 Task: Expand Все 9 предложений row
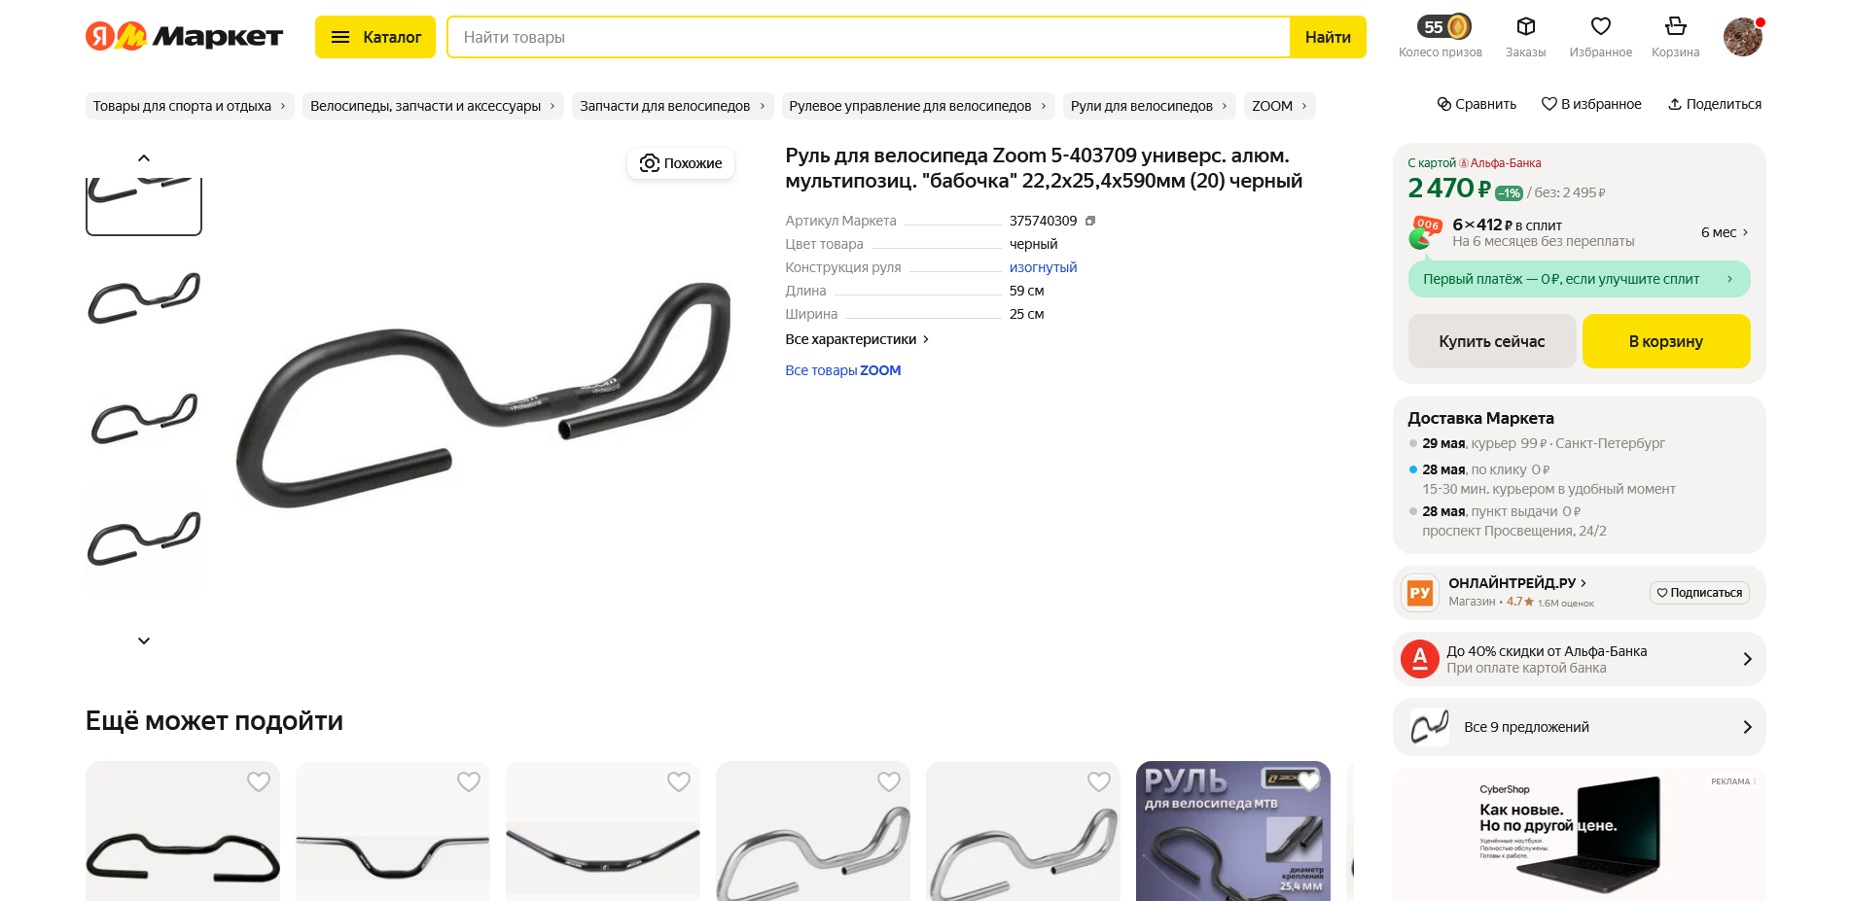(1580, 727)
